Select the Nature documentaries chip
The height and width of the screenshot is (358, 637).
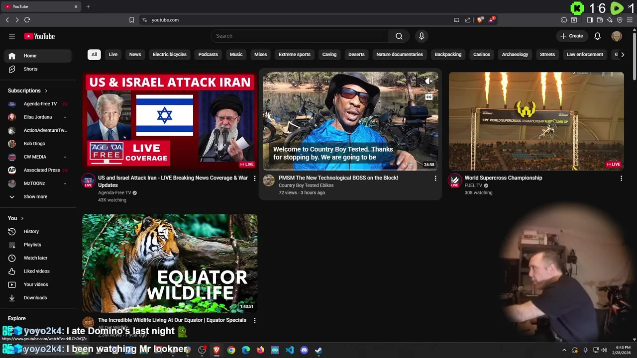point(400,54)
